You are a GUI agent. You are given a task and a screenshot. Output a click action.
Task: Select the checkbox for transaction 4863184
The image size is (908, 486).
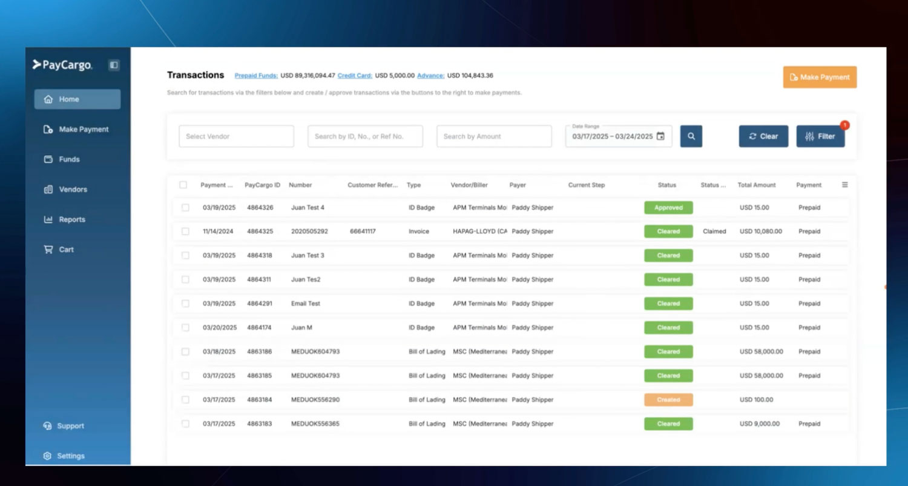coord(185,400)
